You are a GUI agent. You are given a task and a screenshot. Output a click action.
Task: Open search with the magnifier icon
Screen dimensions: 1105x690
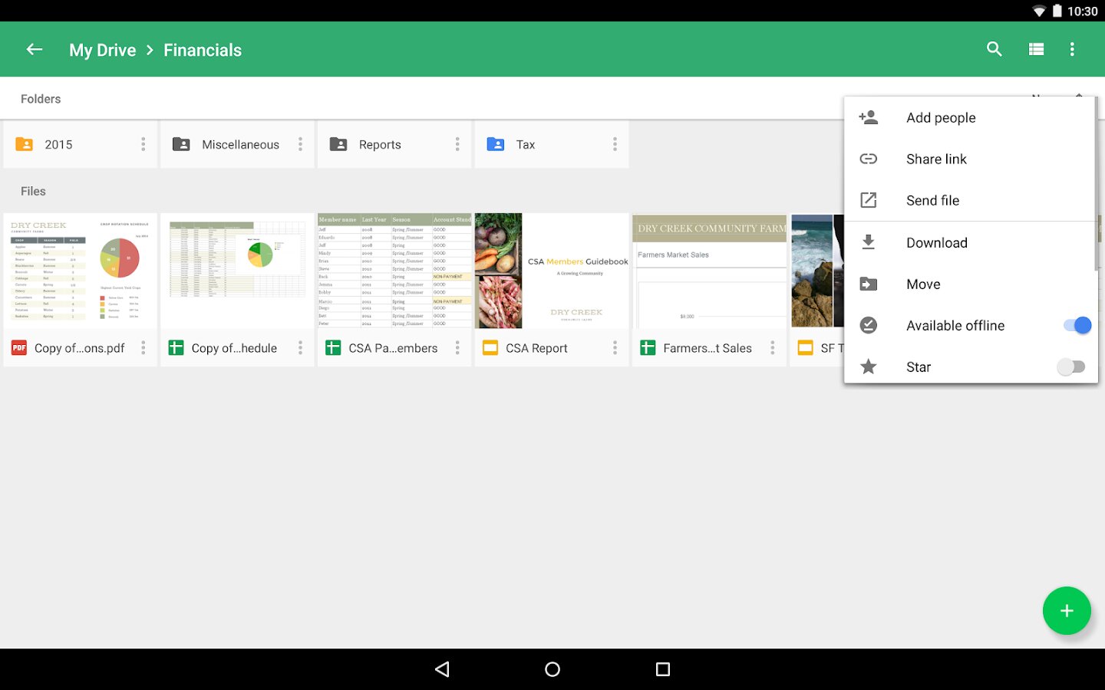pyautogui.click(x=995, y=50)
